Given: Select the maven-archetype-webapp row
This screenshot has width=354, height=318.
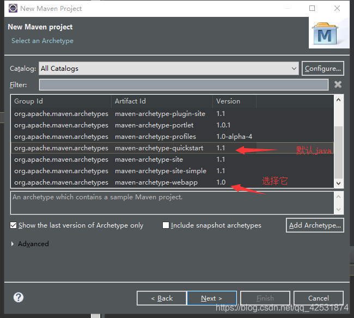Looking at the screenshot, I should point(172,182).
